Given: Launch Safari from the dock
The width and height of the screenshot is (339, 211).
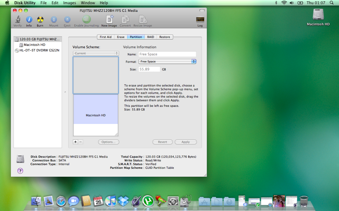Looking at the screenshot, I should 61,201.
